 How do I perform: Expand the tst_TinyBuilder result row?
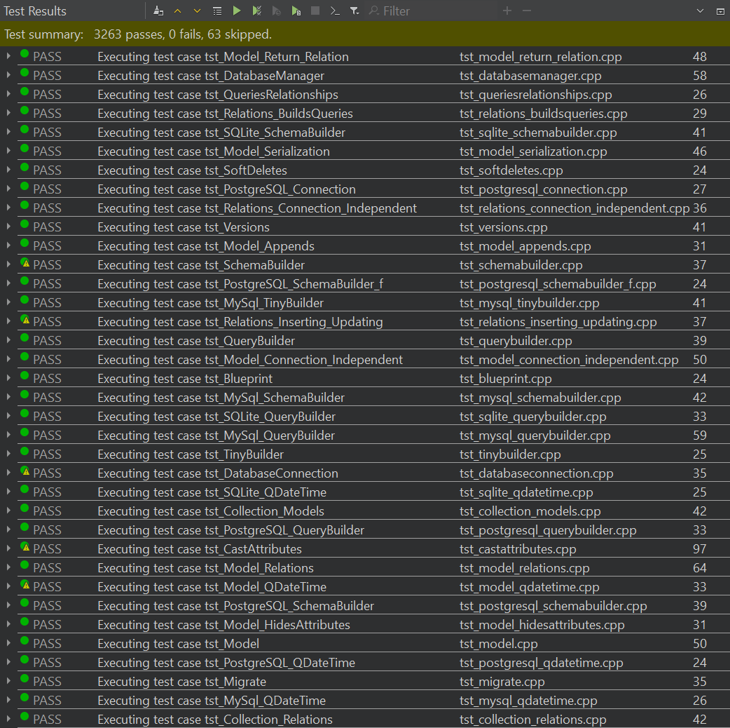[x=8, y=454]
